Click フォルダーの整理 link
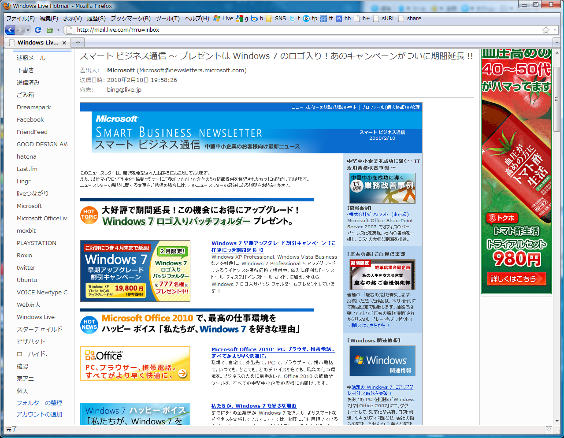The height and width of the screenshot is (438, 564). (39, 403)
